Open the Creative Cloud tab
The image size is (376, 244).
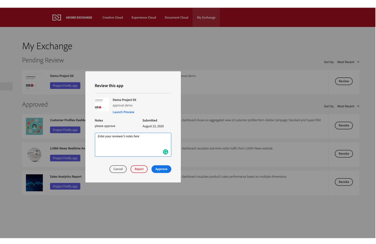coord(111,18)
